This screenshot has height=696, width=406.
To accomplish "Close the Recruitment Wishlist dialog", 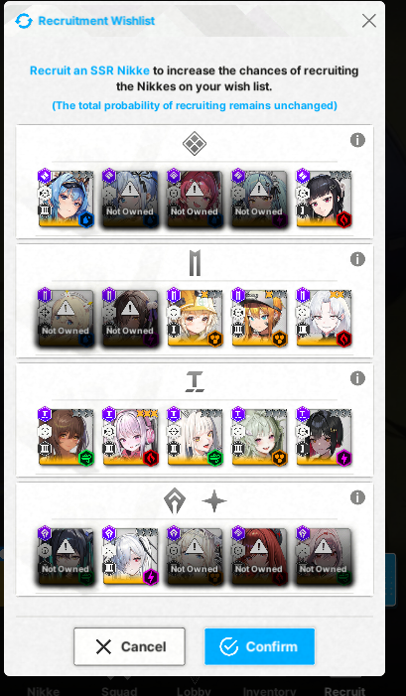I will coord(368,21).
